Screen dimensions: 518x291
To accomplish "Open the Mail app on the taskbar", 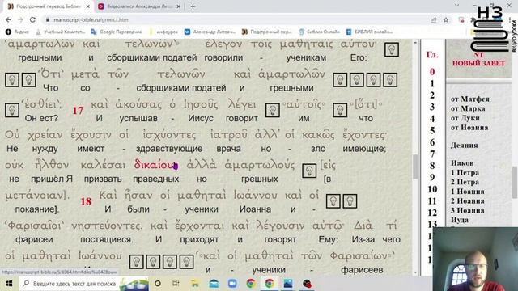I will (x=214, y=284).
